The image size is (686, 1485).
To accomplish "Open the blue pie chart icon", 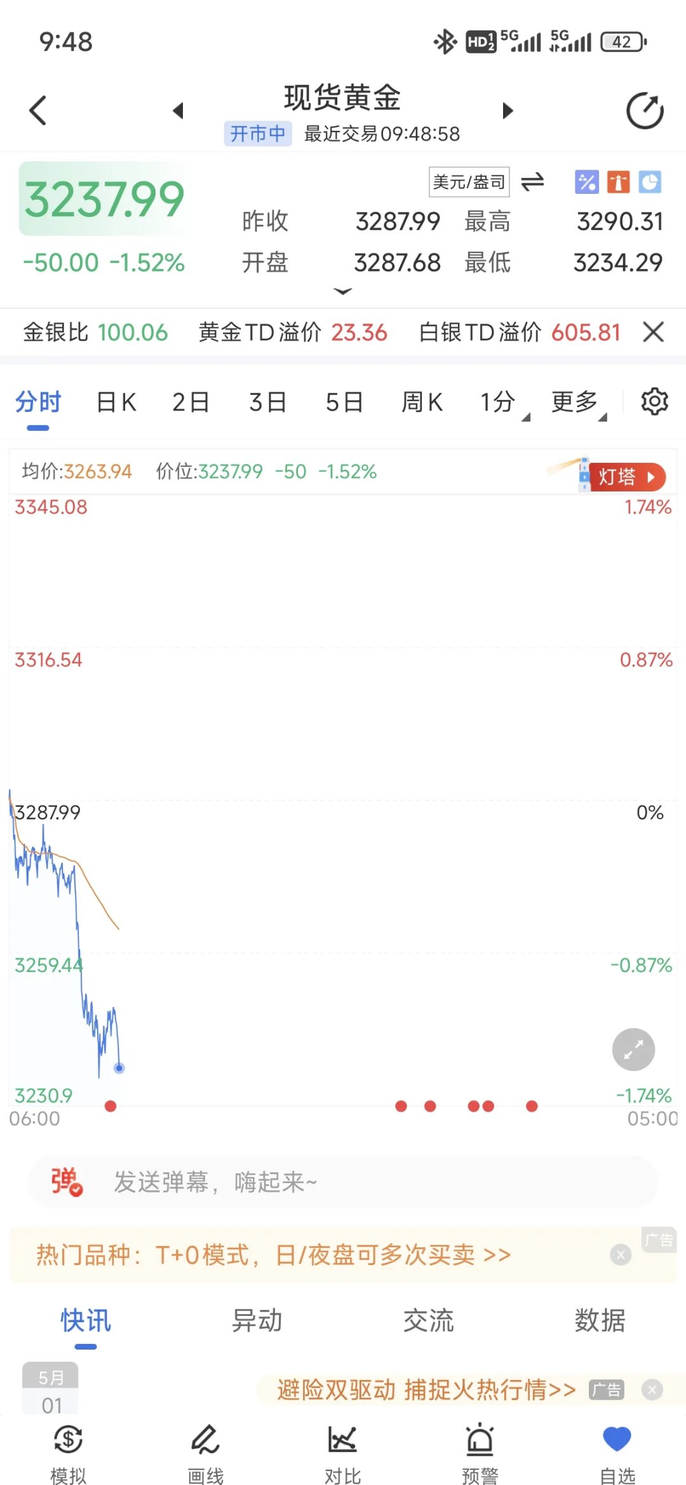I will pyautogui.click(x=650, y=182).
